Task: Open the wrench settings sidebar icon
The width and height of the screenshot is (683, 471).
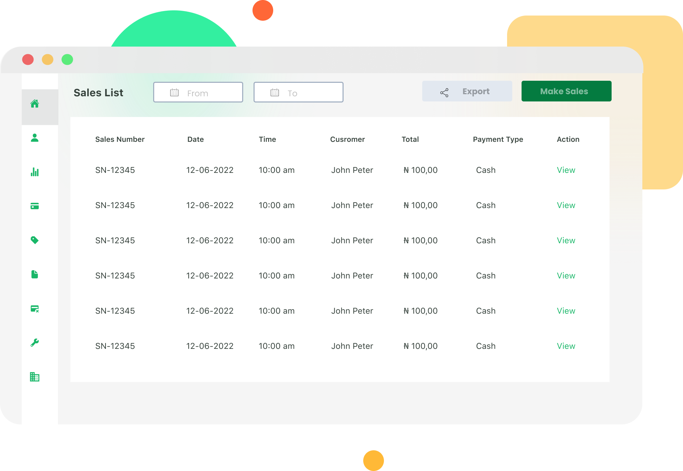Action: point(35,343)
